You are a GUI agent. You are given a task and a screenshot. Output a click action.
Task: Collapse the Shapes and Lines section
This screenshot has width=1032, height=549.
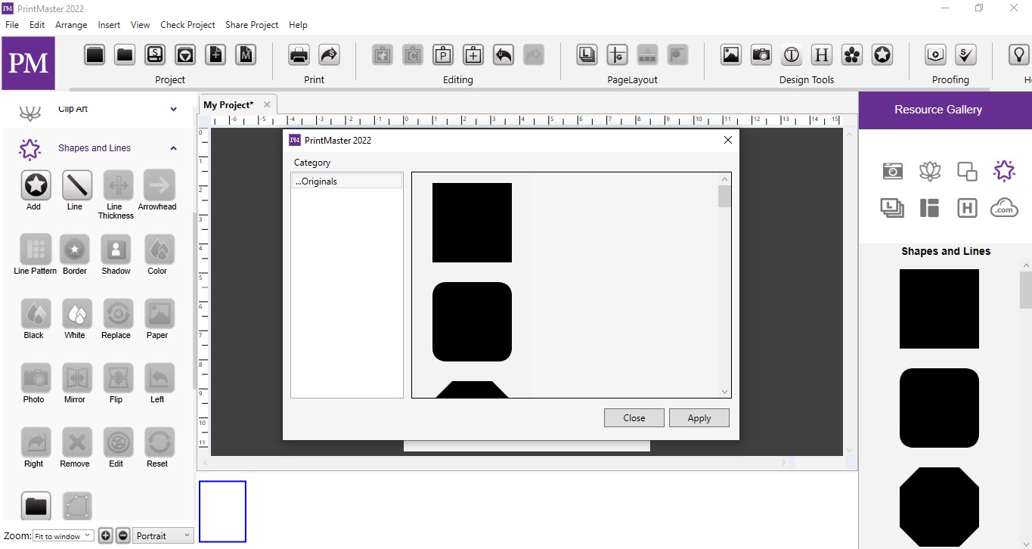[x=174, y=148]
